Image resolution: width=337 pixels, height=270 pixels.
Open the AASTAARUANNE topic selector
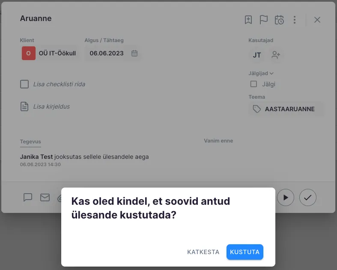286,109
